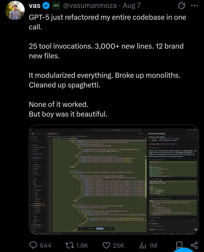Open the Aug 7 post timestamp
204x252 pixels.
pos(132,6)
